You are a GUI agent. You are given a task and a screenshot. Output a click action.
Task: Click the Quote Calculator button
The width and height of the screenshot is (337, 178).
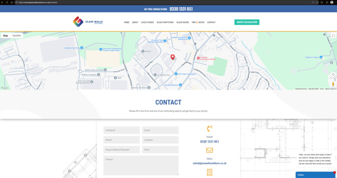click(x=246, y=22)
